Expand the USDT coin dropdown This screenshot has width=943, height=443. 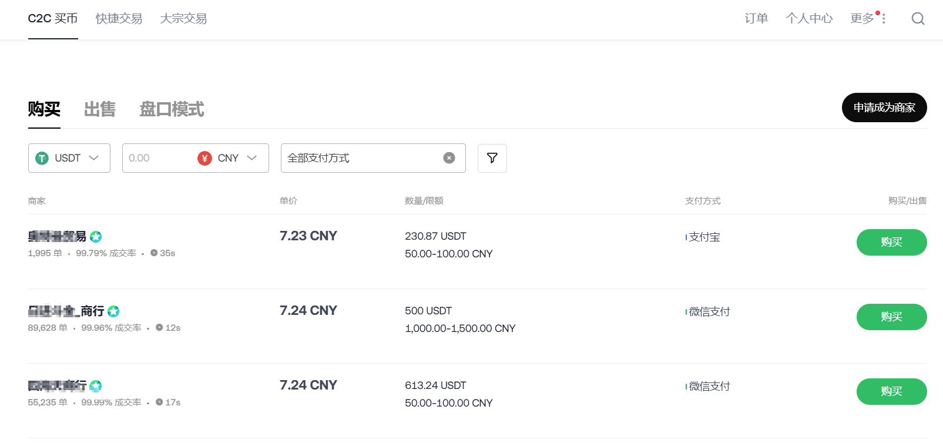click(93, 158)
